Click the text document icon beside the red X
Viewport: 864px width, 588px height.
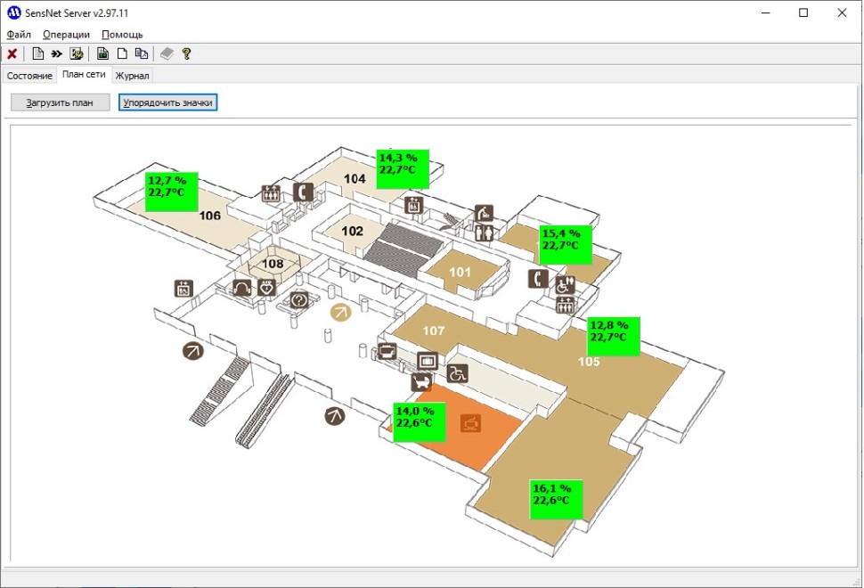point(37,53)
